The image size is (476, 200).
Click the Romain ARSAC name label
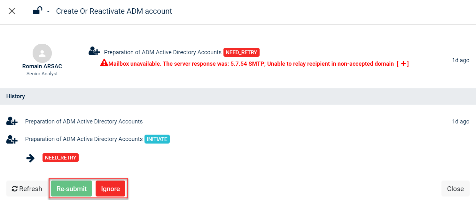click(42, 66)
